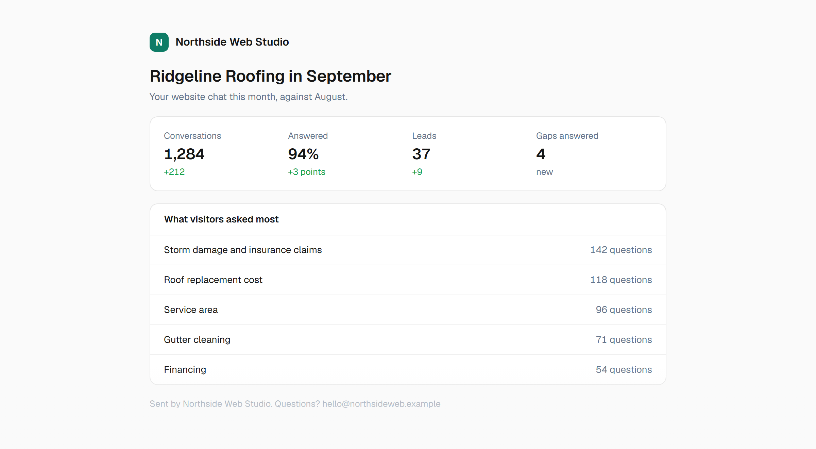
Task: Click the green N logo icon
Action: 159,42
